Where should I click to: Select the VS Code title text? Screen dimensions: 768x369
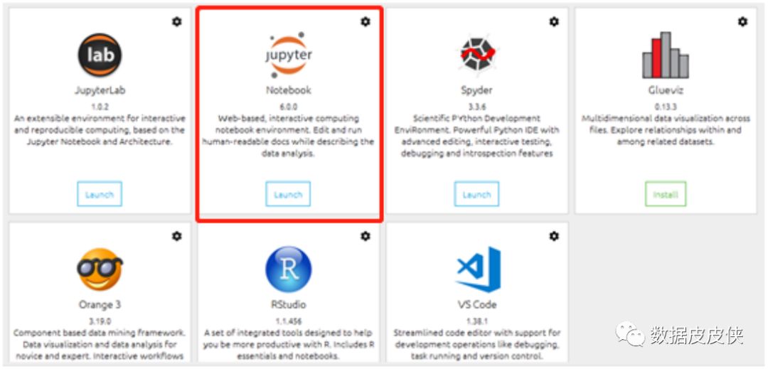click(x=477, y=305)
